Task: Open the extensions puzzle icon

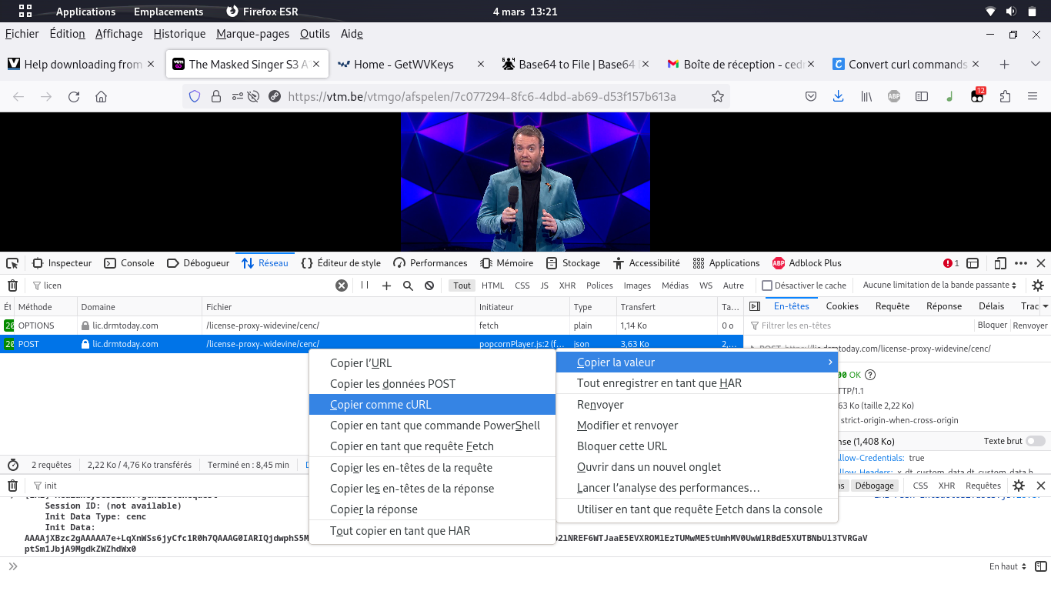Action: point(1005,96)
